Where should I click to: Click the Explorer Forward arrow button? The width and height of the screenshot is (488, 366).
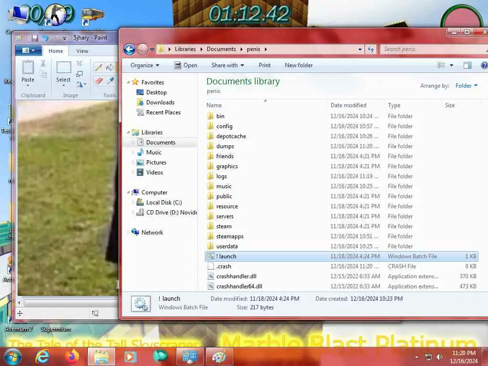tap(143, 49)
